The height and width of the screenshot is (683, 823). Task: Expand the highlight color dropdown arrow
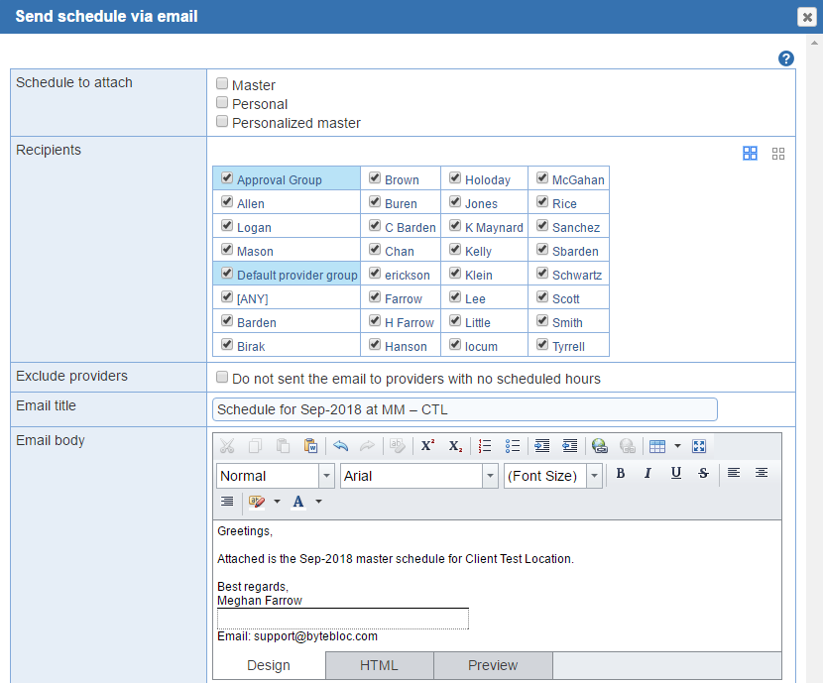277,502
